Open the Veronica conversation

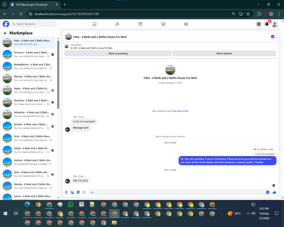[28, 102]
